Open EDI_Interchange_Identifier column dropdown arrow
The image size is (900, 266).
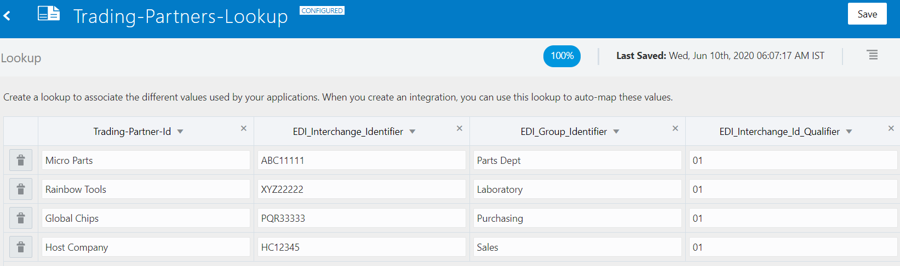tap(412, 132)
